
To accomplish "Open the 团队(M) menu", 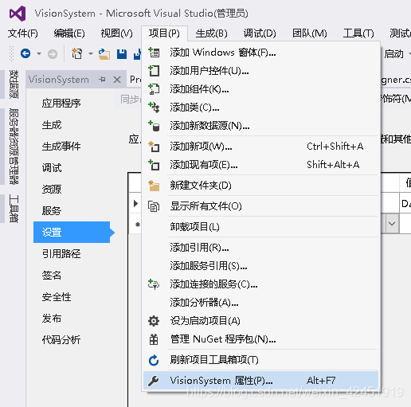I will pos(310,33).
